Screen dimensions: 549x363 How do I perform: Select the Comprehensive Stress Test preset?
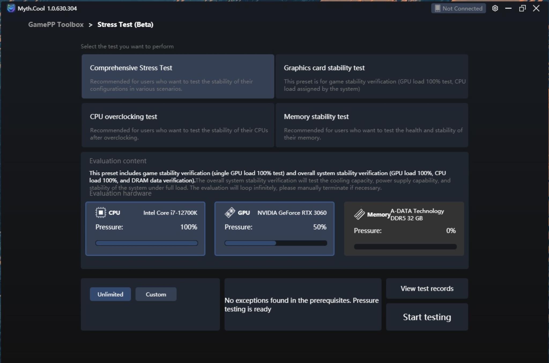(x=178, y=76)
